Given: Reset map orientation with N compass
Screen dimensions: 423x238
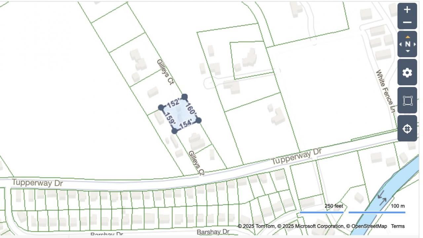Looking at the screenshot, I should point(407,44).
